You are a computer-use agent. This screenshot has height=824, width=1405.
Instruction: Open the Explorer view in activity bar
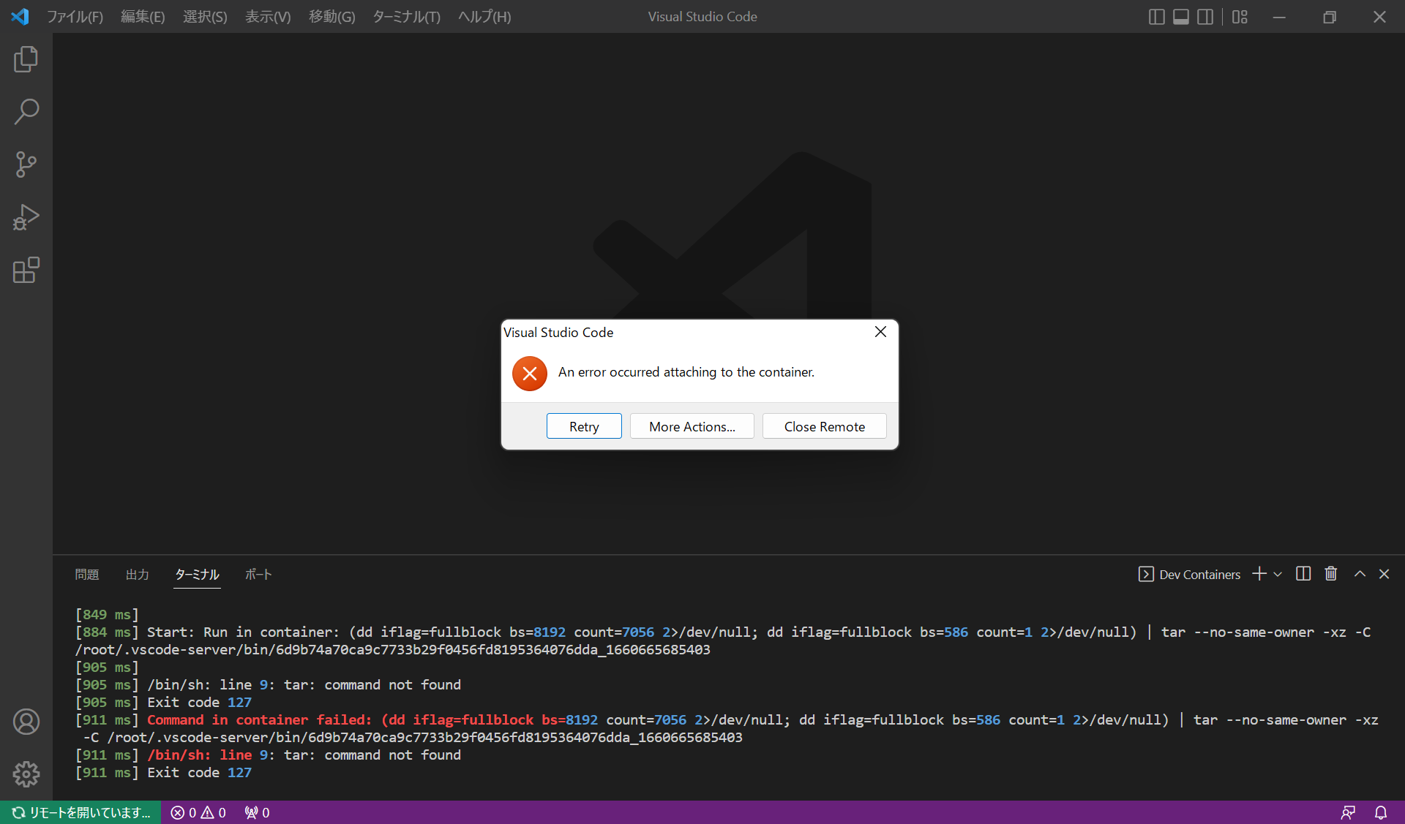coord(26,59)
